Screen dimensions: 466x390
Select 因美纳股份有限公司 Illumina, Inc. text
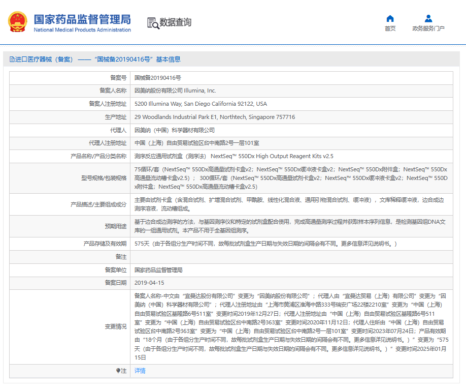click(175, 91)
